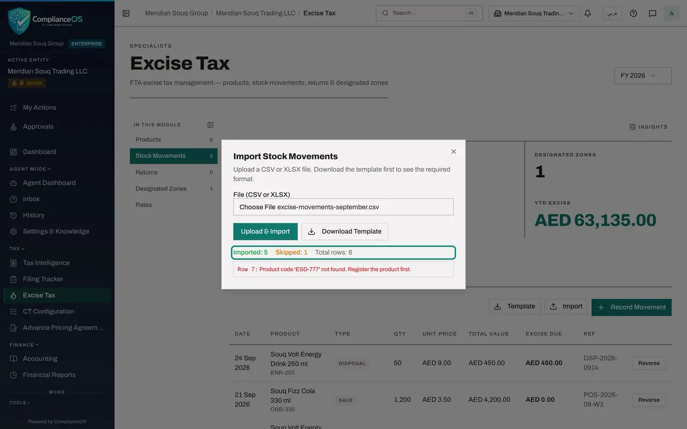The width and height of the screenshot is (687, 429).
Task: Click Upload & Import button
Action: tap(265, 232)
